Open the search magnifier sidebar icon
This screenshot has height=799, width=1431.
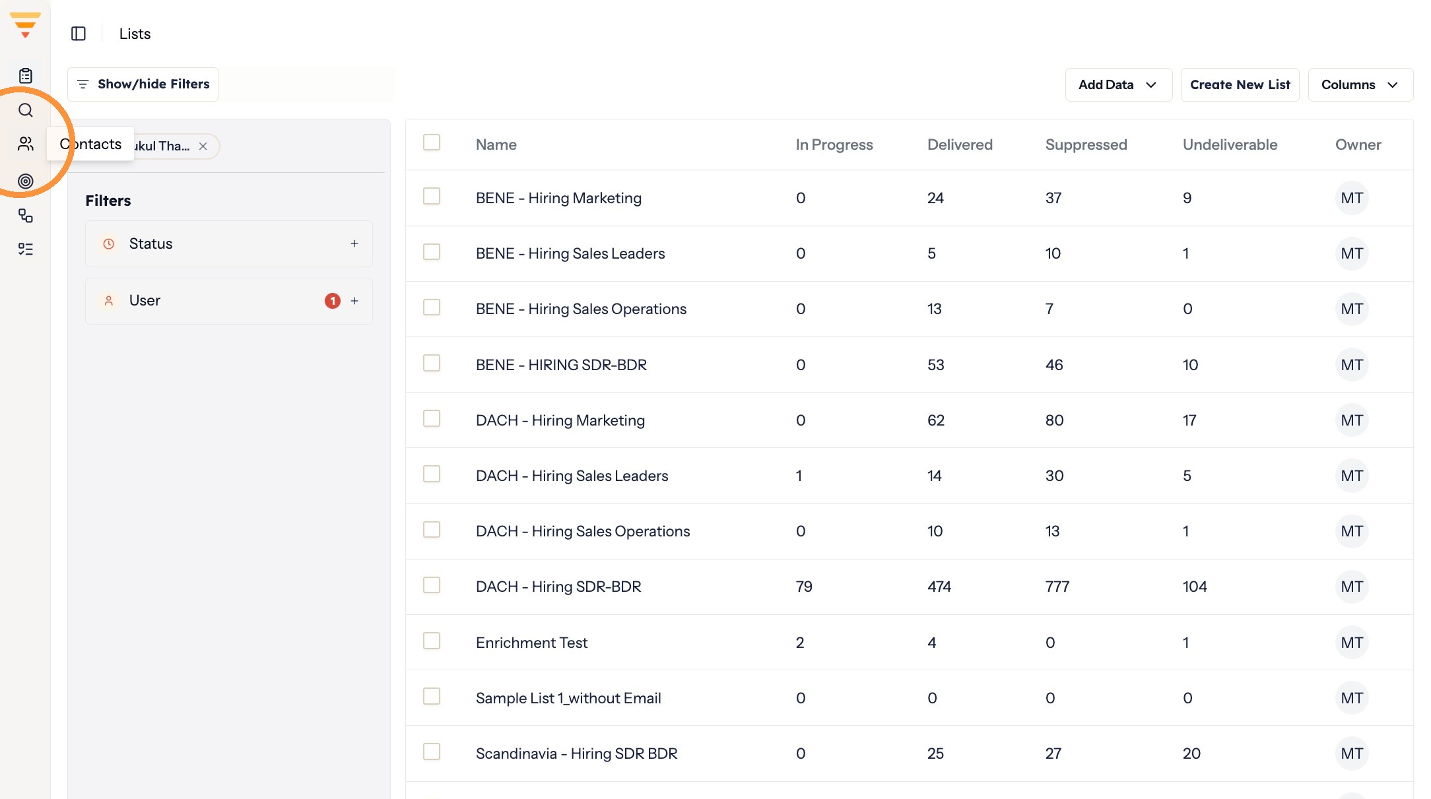tap(25, 110)
